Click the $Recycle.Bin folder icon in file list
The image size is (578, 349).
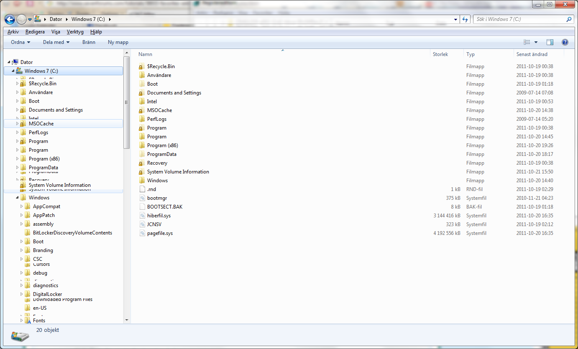pos(142,66)
